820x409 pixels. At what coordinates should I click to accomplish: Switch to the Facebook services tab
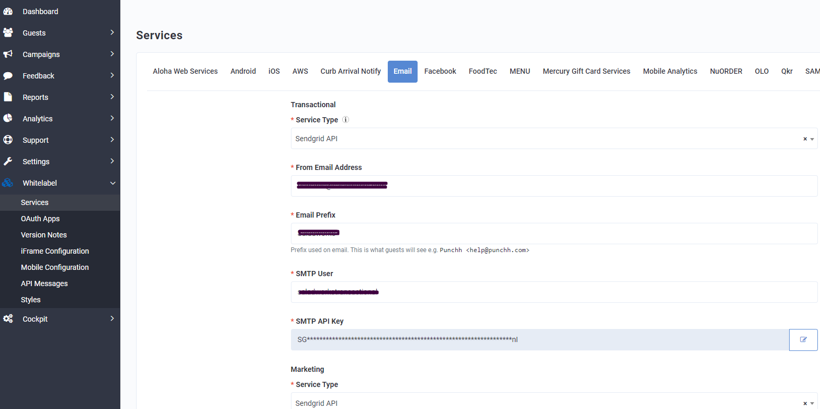coord(440,71)
